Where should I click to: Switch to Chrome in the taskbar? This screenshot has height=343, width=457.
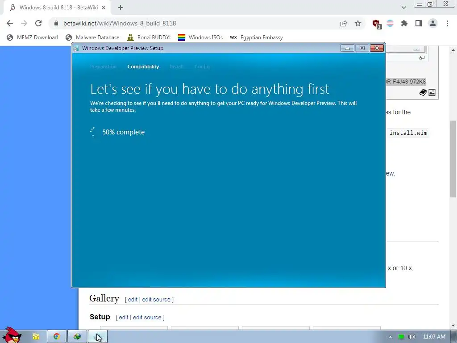point(57,337)
